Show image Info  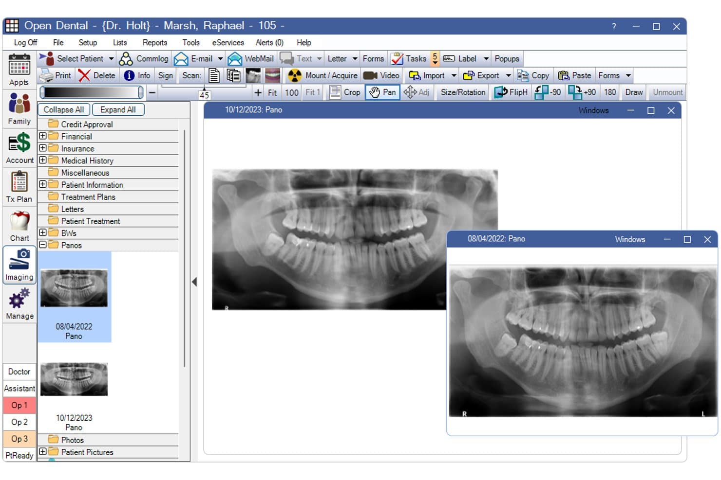pos(137,75)
